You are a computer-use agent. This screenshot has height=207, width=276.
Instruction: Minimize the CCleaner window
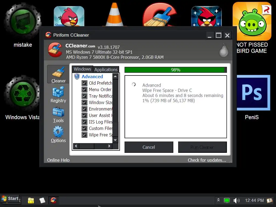(209, 35)
